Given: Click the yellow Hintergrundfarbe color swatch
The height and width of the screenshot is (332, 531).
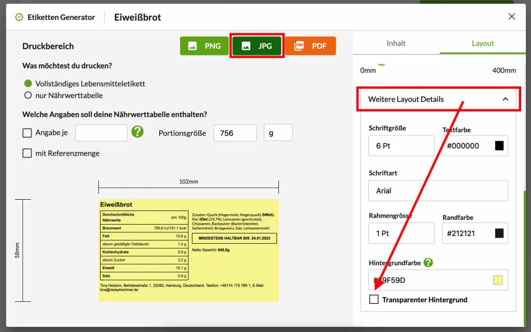Looking at the screenshot, I should click(x=499, y=280).
